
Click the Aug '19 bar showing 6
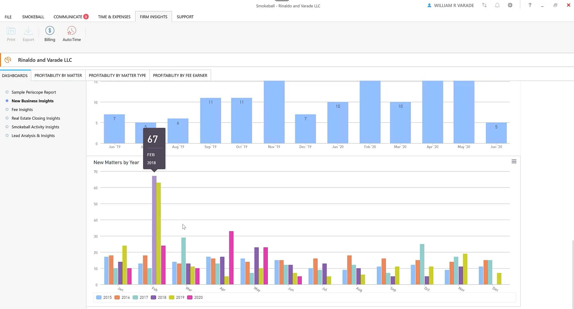[x=178, y=131]
